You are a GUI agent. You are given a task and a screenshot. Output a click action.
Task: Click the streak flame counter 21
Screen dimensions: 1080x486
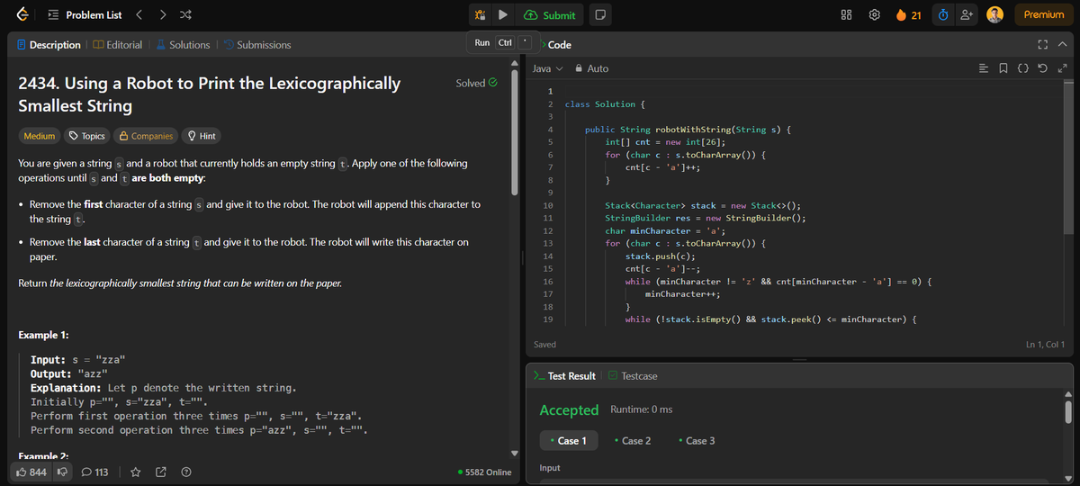(908, 14)
